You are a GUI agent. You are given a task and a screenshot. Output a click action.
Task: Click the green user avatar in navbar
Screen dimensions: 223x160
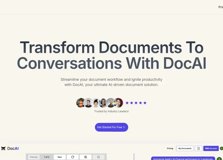click(221, 148)
